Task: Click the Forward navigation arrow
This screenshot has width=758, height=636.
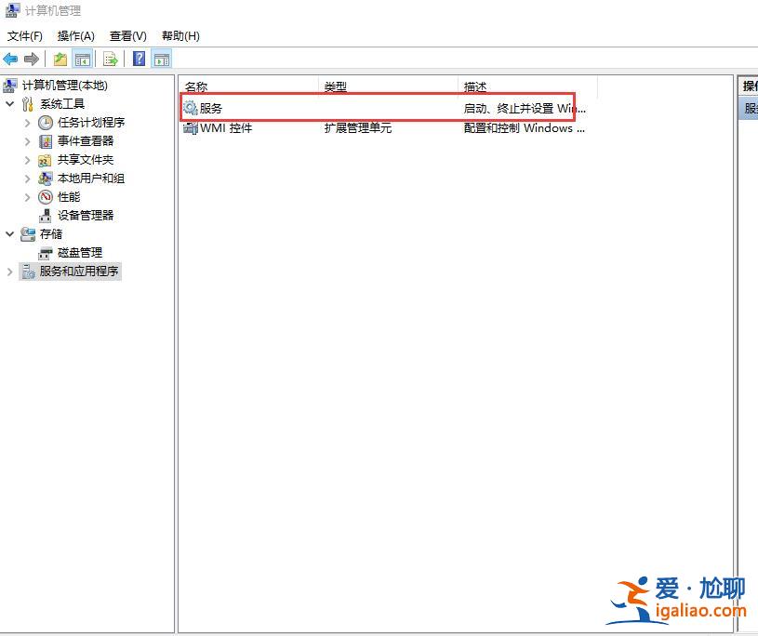Action: coord(31,59)
